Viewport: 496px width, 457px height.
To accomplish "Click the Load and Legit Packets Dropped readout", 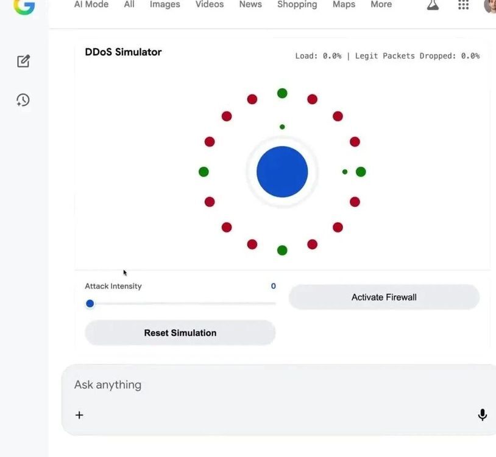I will tap(387, 56).
